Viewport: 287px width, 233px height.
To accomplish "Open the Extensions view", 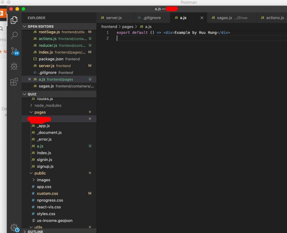I will (x=14, y=82).
